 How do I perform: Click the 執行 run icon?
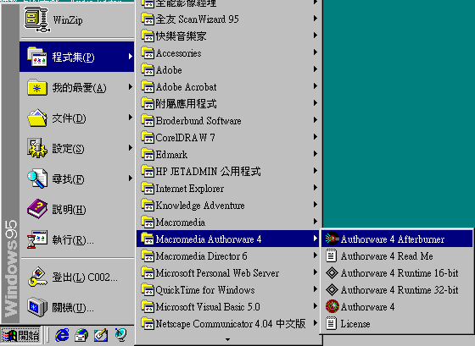[x=37, y=239]
